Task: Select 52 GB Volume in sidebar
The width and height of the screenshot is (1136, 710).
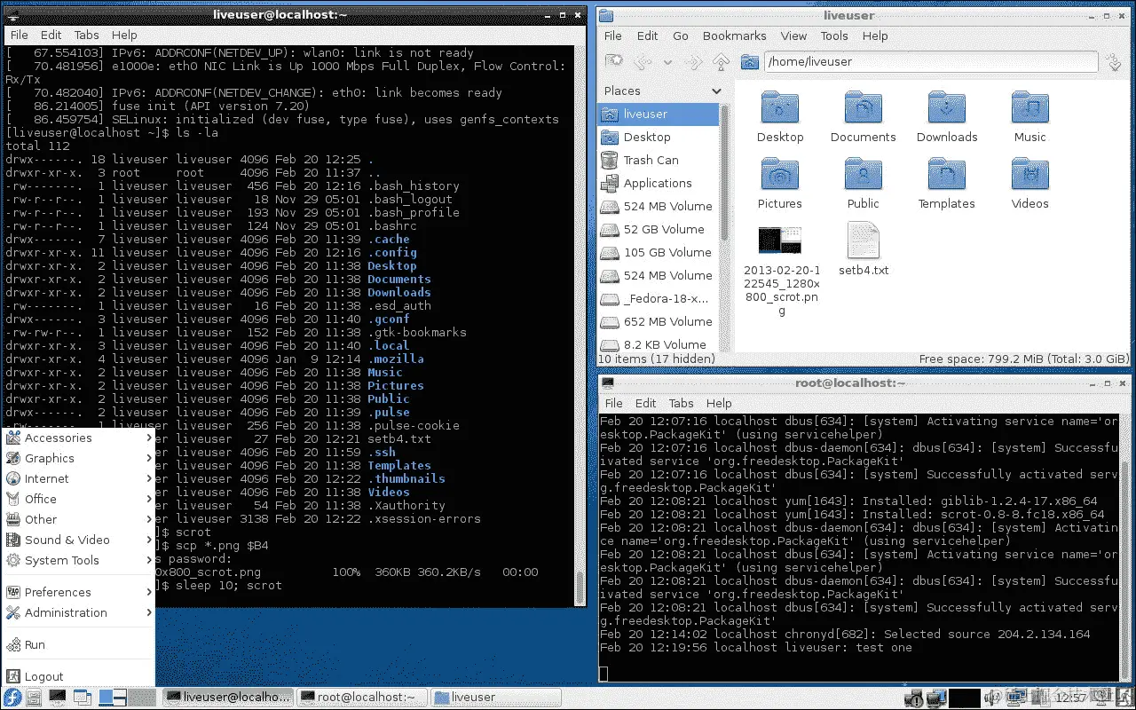Action: tap(658, 229)
